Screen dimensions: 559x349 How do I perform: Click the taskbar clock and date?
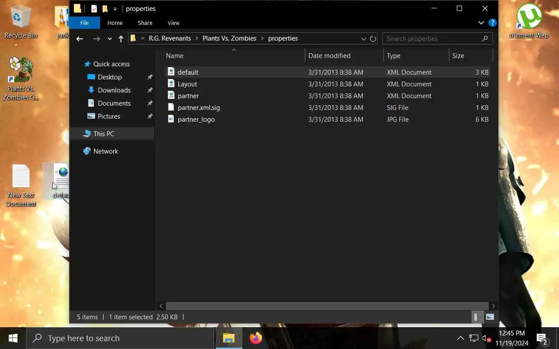coord(511,338)
